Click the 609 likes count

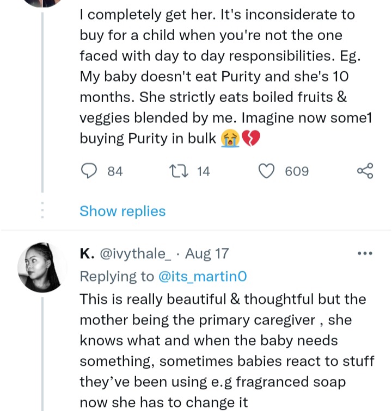pyautogui.click(x=297, y=171)
